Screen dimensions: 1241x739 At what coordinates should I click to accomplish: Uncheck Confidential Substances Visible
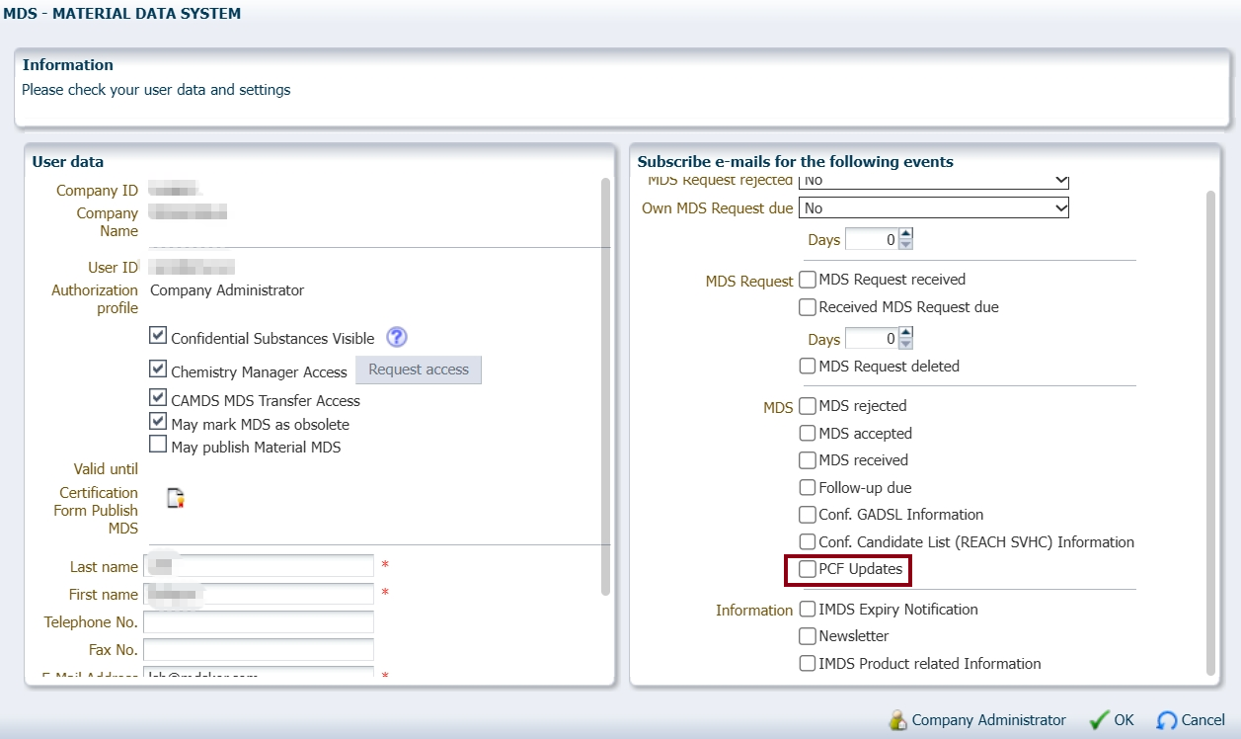tap(158, 336)
